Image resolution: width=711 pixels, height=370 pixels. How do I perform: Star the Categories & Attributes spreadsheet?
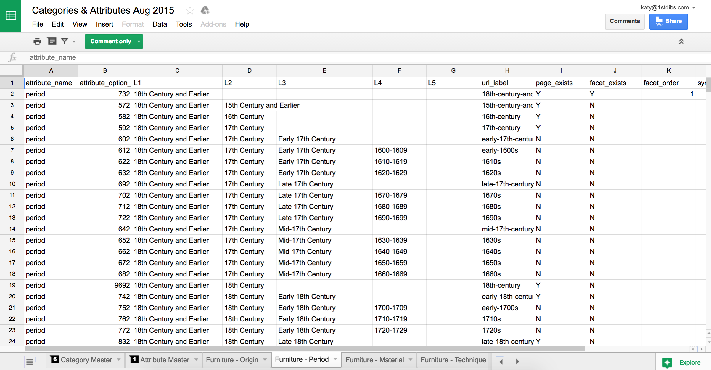point(190,10)
